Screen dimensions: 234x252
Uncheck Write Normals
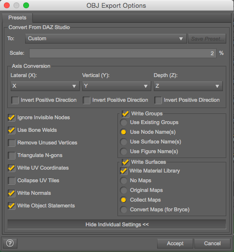pos(12,193)
